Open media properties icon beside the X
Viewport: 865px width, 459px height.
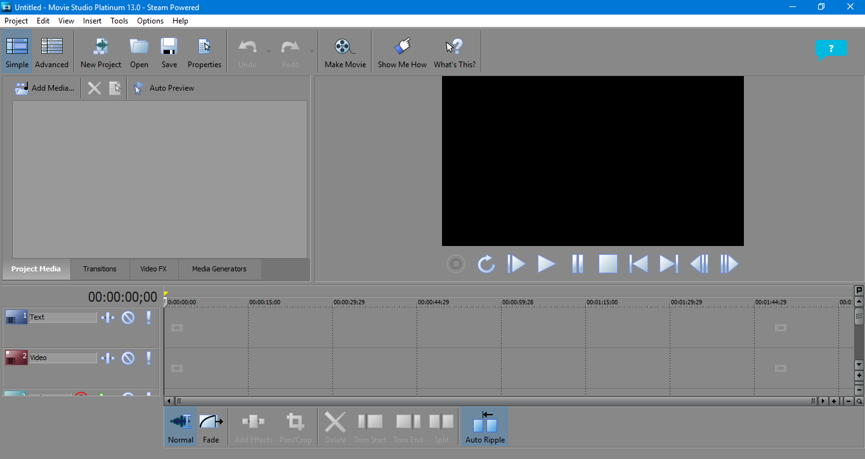[x=115, y=88]
